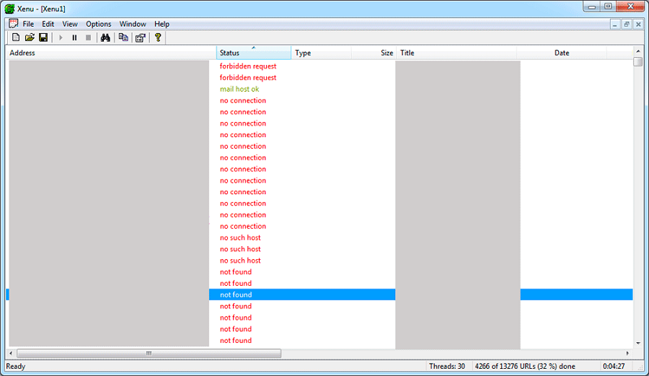Open the Window menu

[133, 24]
